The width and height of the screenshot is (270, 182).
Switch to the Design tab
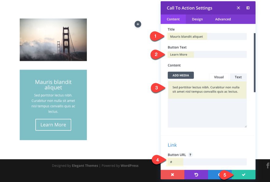(x=197, y=19)
